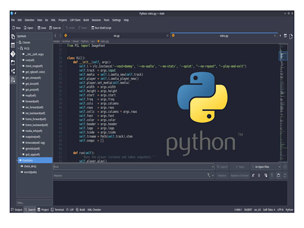Open the Terminal panel button

(57, 210)
